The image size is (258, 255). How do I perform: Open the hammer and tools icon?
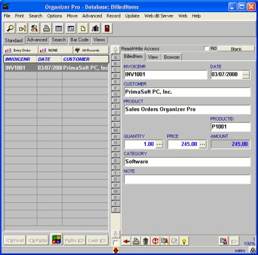pos(34,28)
